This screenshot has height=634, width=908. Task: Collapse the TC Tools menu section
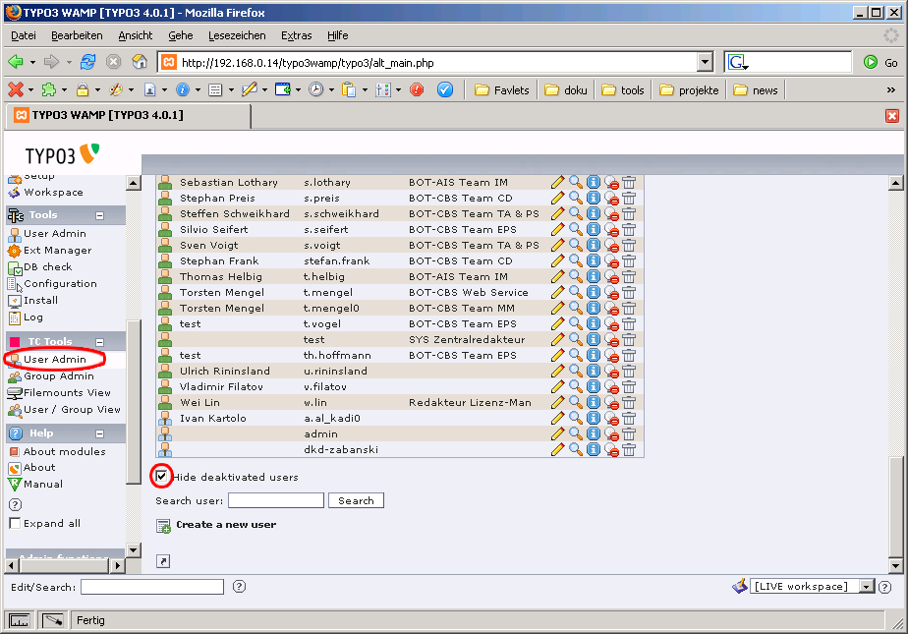click(x=99, y=342)
